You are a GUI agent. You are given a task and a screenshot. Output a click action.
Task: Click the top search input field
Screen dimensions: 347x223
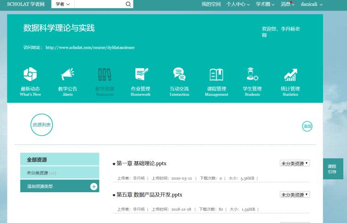click(99, 4)
